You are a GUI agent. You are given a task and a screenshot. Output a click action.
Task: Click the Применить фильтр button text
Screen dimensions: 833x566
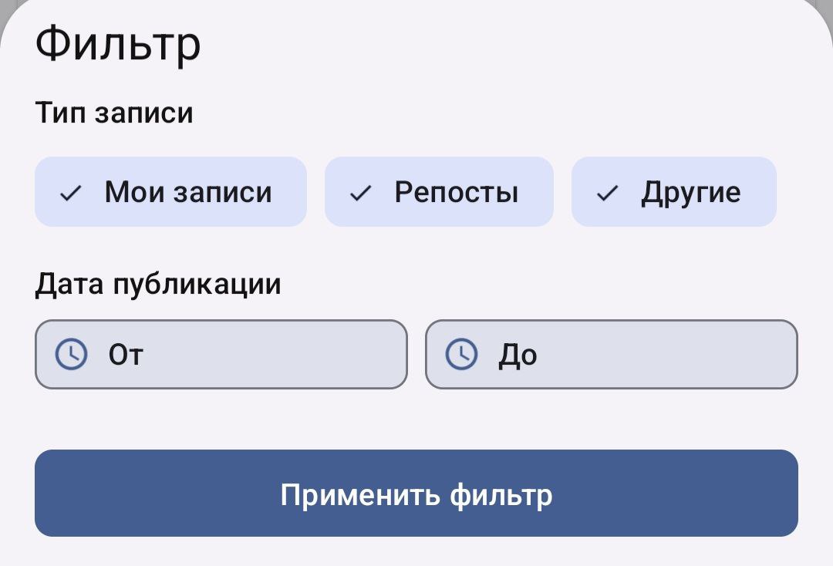pos(416,495)
